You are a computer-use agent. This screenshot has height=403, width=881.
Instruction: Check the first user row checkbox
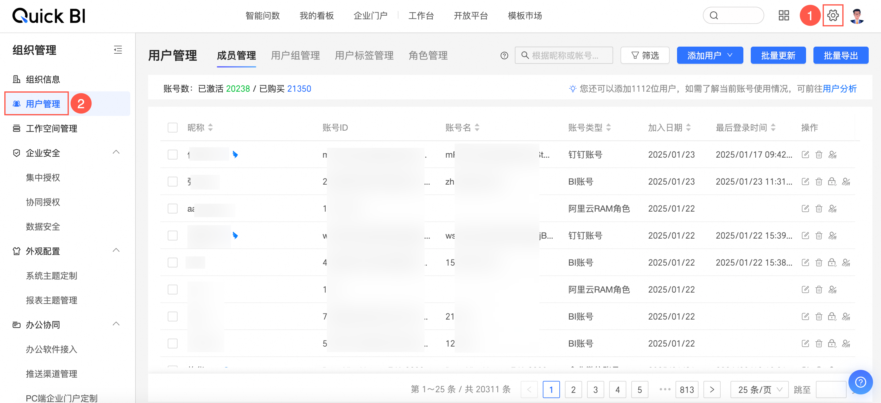coord(173,155)
